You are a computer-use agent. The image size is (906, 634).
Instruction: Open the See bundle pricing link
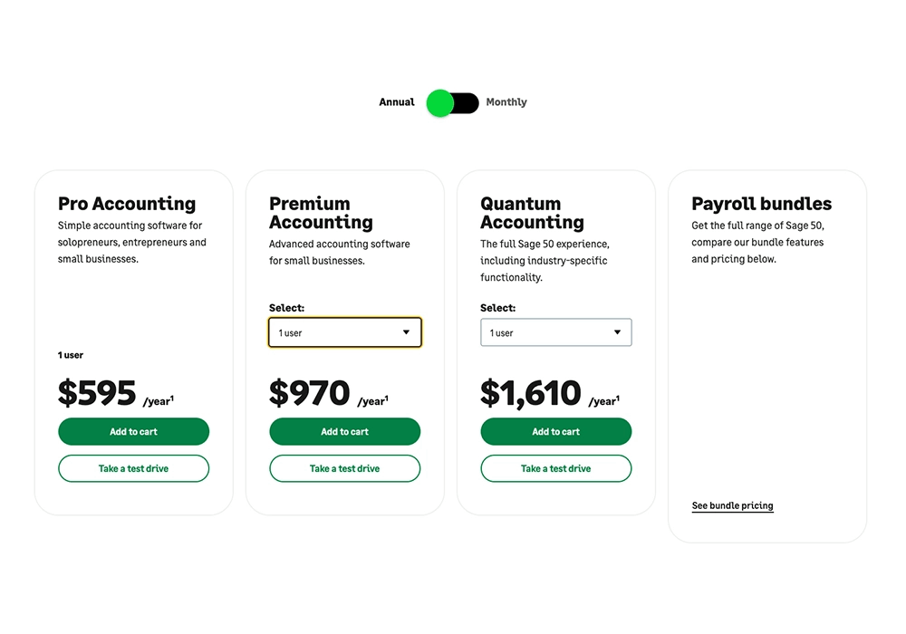click(732, 506)
